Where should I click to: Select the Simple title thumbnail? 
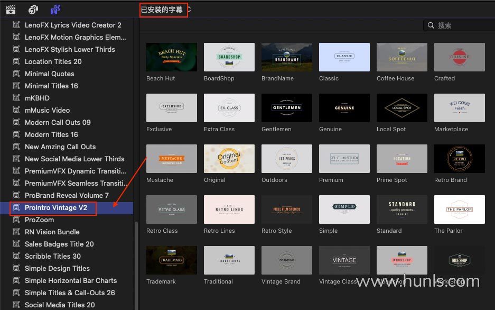pos(344,209)
